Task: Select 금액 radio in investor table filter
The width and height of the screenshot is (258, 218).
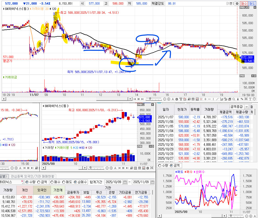Action: tap(39, 182)
